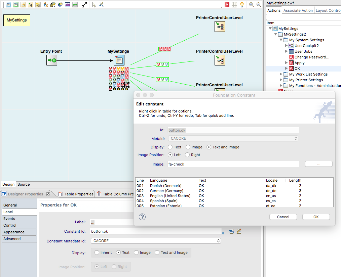
Task: Click the edit constant pencil icon
Action: click(x=239, y=231)
